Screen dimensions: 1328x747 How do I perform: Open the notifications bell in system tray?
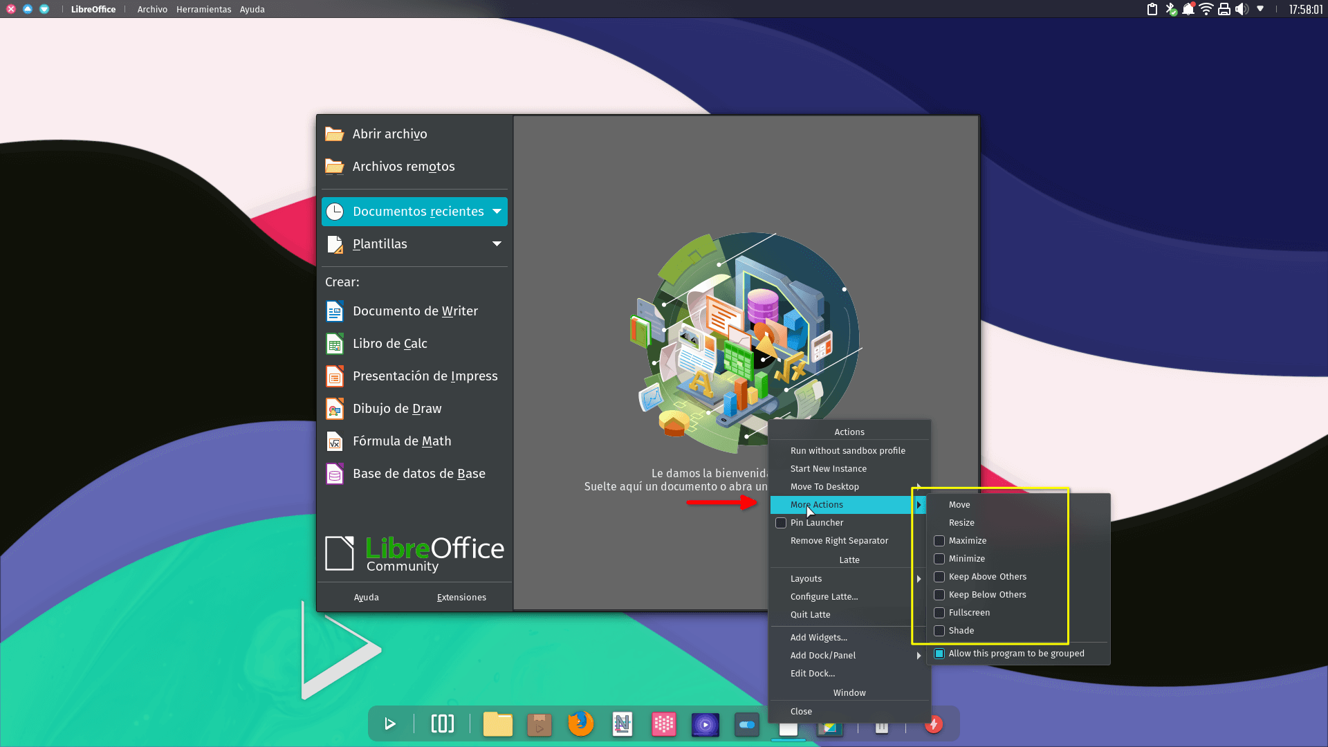point(1189,9)
